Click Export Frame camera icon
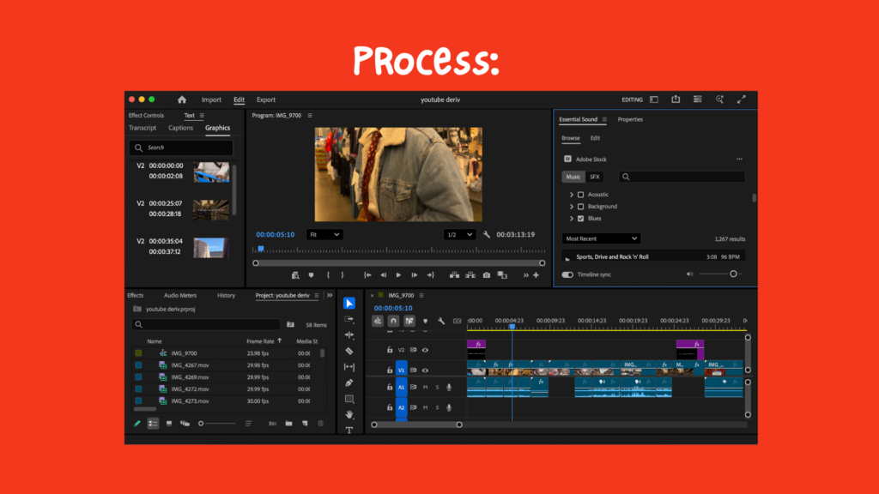The width and height of the screenshot is (879, 494). pyautogui.click(x=487, y=275)
